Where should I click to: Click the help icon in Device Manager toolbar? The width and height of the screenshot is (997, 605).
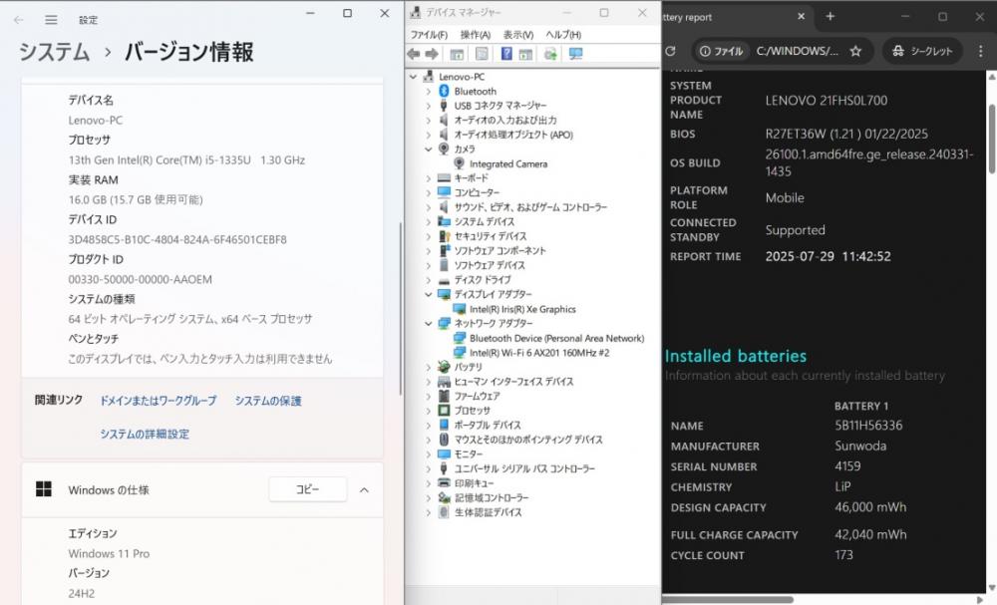(x=506, y=54)
